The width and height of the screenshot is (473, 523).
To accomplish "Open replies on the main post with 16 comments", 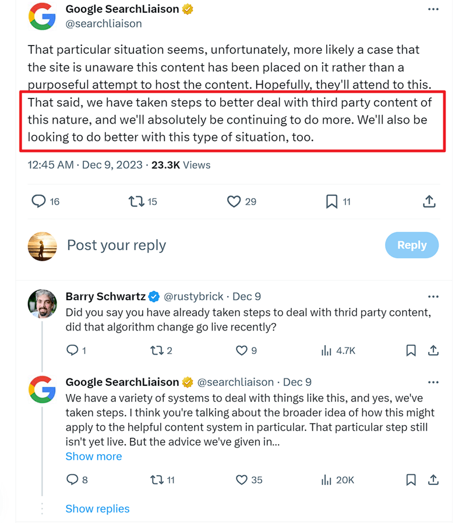I will tap(38, 202).
